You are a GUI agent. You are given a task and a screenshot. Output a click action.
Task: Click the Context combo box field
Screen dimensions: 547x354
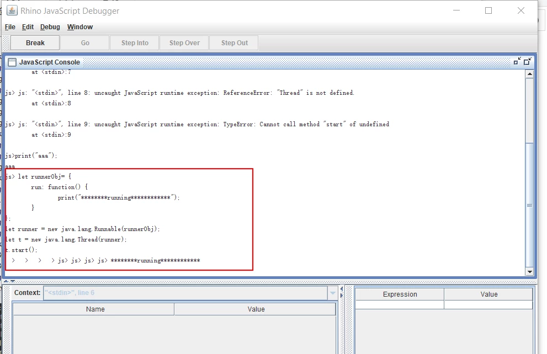(185, 293)
